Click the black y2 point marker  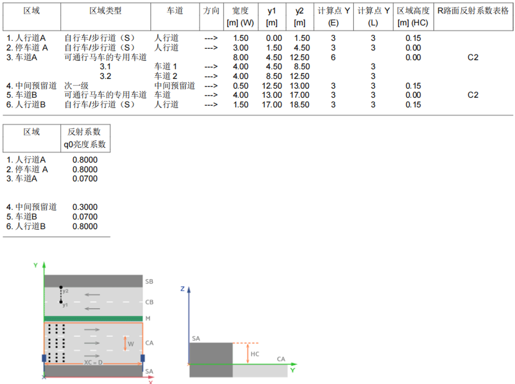tap(61, 287)
